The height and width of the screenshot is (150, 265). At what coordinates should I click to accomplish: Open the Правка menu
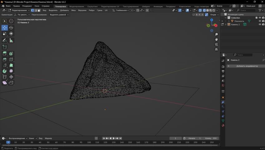point(17,6)
